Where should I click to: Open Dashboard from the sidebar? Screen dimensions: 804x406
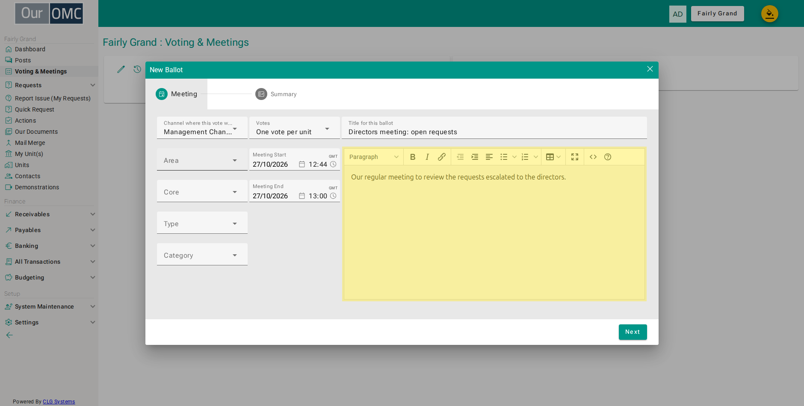(x=30, y=49)
